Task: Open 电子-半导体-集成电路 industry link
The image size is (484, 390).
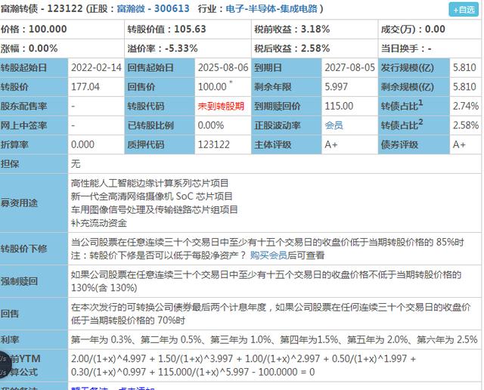Action: 271,8
